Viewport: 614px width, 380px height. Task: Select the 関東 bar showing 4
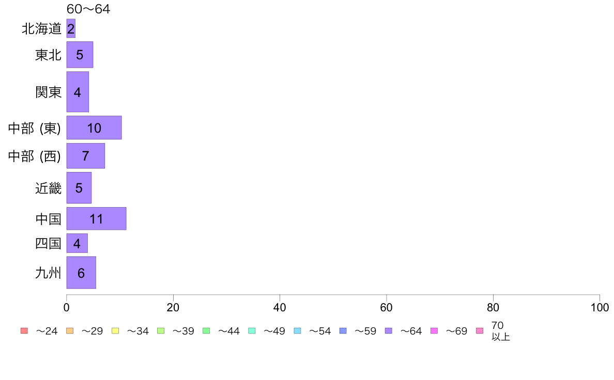[78, 91]
